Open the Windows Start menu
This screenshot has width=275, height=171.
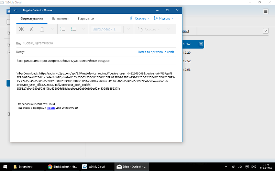pyautogui.click(x=5, y=167)
